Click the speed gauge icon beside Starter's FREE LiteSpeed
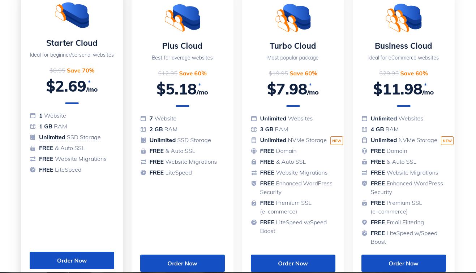The image size is (476, 273). point(33,170)
